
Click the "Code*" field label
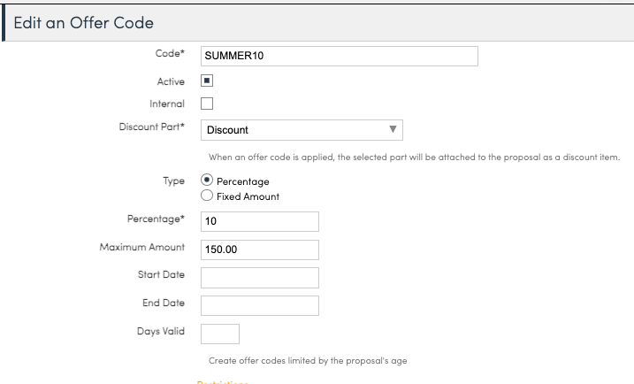pyautogui.click(x=170, y=54)
